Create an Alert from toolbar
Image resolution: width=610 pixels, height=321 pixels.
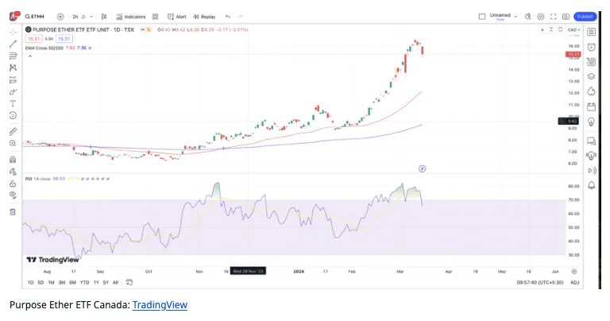pyautogui.click(x=177, y=17)
